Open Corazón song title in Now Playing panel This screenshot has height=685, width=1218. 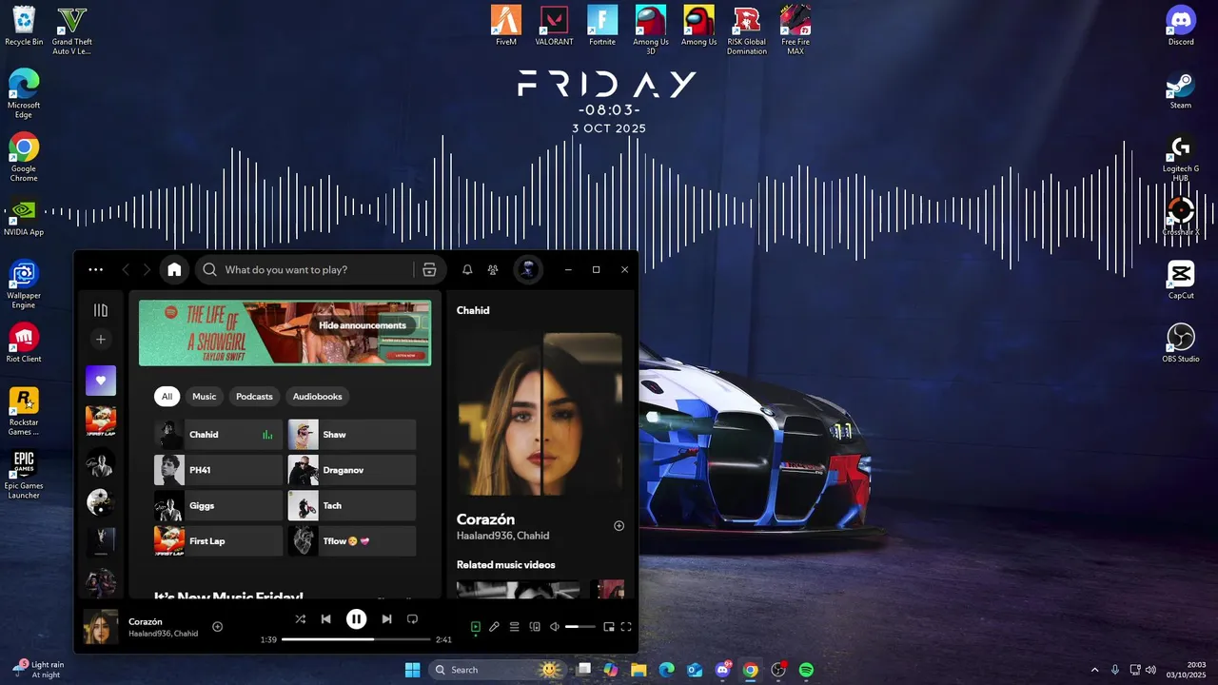pyautogui.click(x=485, y=519)
